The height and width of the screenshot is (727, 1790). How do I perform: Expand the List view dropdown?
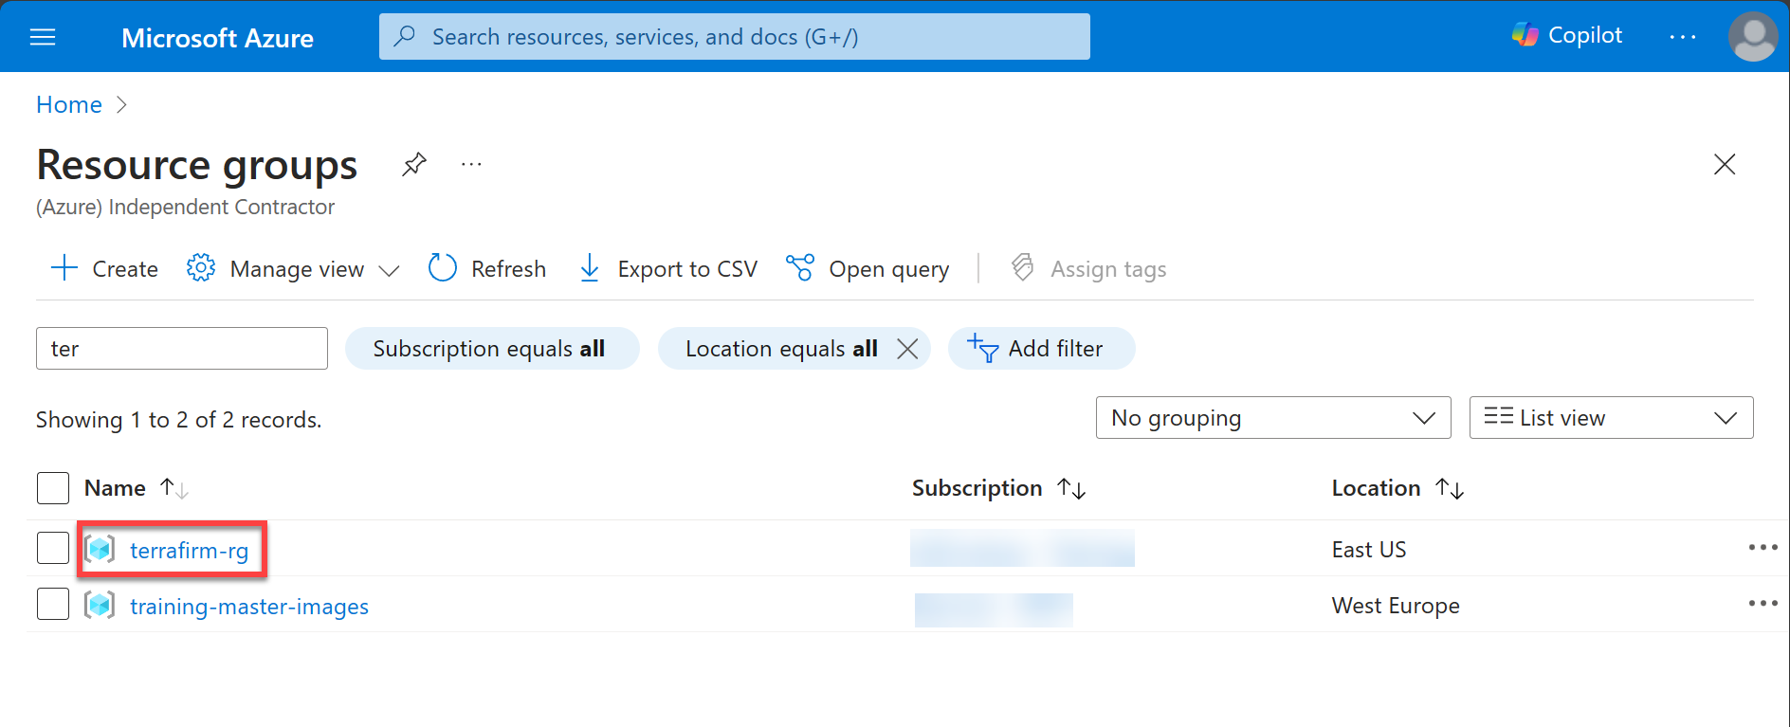(1610, 418)
